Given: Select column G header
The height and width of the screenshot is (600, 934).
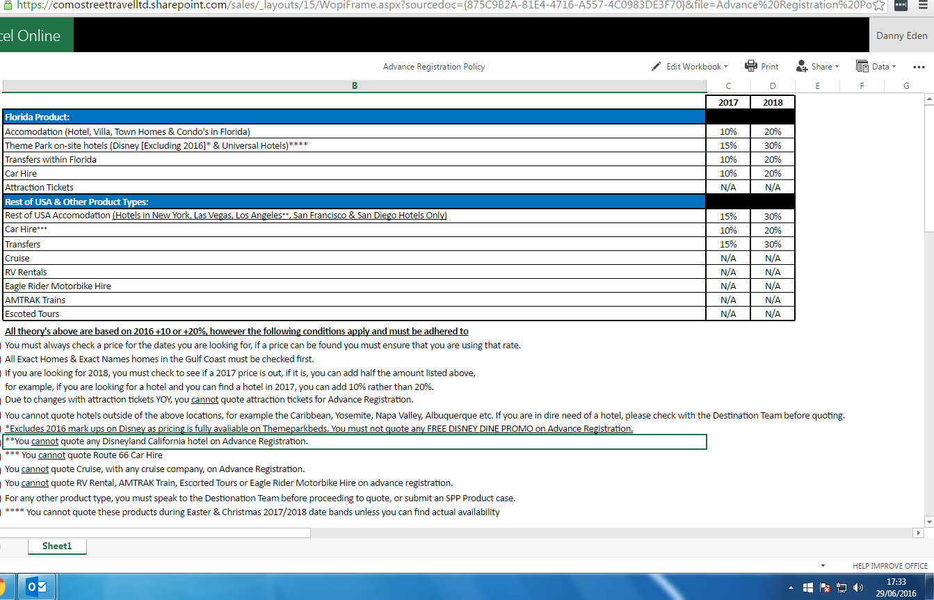Looking at the screenshot, I should coord(906,86).
